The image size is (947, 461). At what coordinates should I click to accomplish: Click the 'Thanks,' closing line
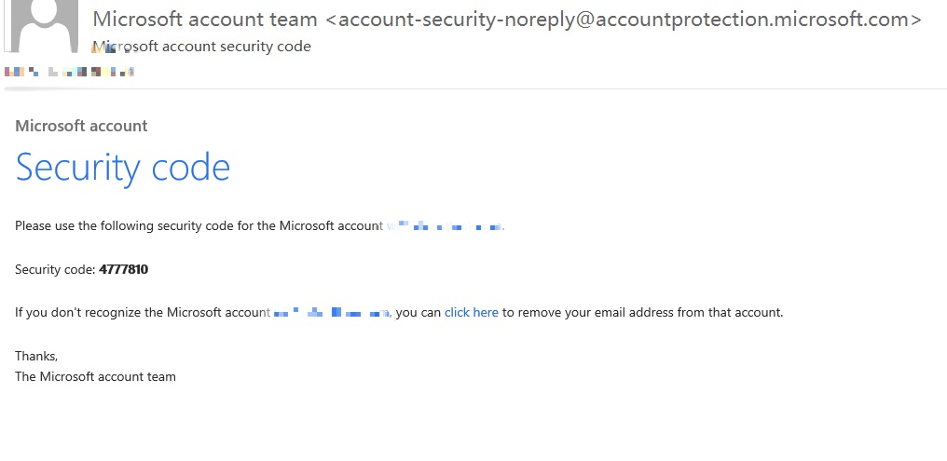tap(36, 356)
